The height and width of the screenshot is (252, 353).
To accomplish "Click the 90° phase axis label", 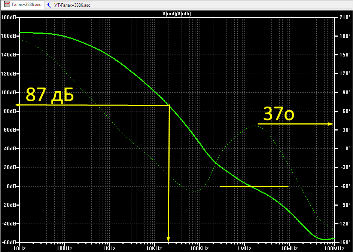I will click(346, 92).
